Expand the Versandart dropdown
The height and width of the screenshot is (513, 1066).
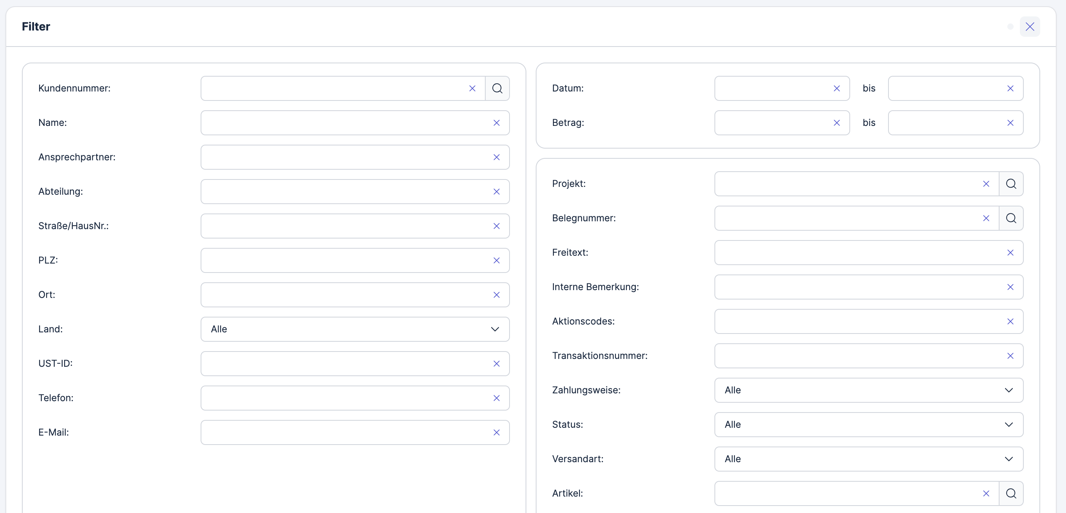coord(868,459)
